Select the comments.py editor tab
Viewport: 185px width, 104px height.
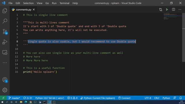[x=24, y=10]
